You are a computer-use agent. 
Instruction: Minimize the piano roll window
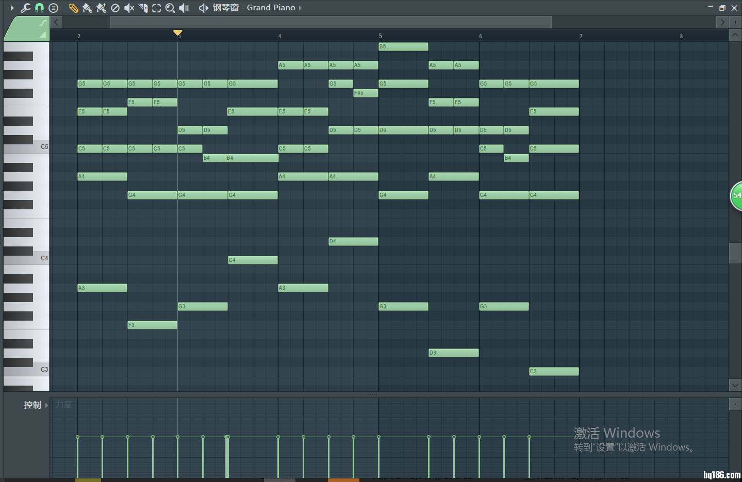pyautogui.click(x=710, y=7)
